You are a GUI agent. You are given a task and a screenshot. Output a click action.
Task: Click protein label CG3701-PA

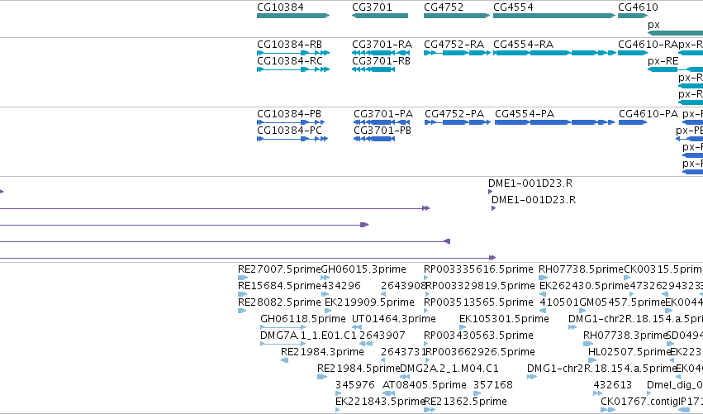[x=383, y=114]
